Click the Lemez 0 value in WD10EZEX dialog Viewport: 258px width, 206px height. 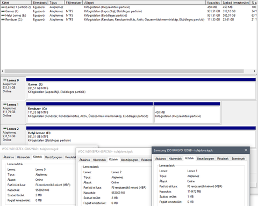40,170
